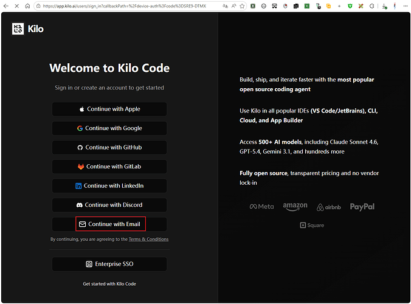Click Continue with Email button
Viewport: 411px width, 304px height.
[109, 224]
